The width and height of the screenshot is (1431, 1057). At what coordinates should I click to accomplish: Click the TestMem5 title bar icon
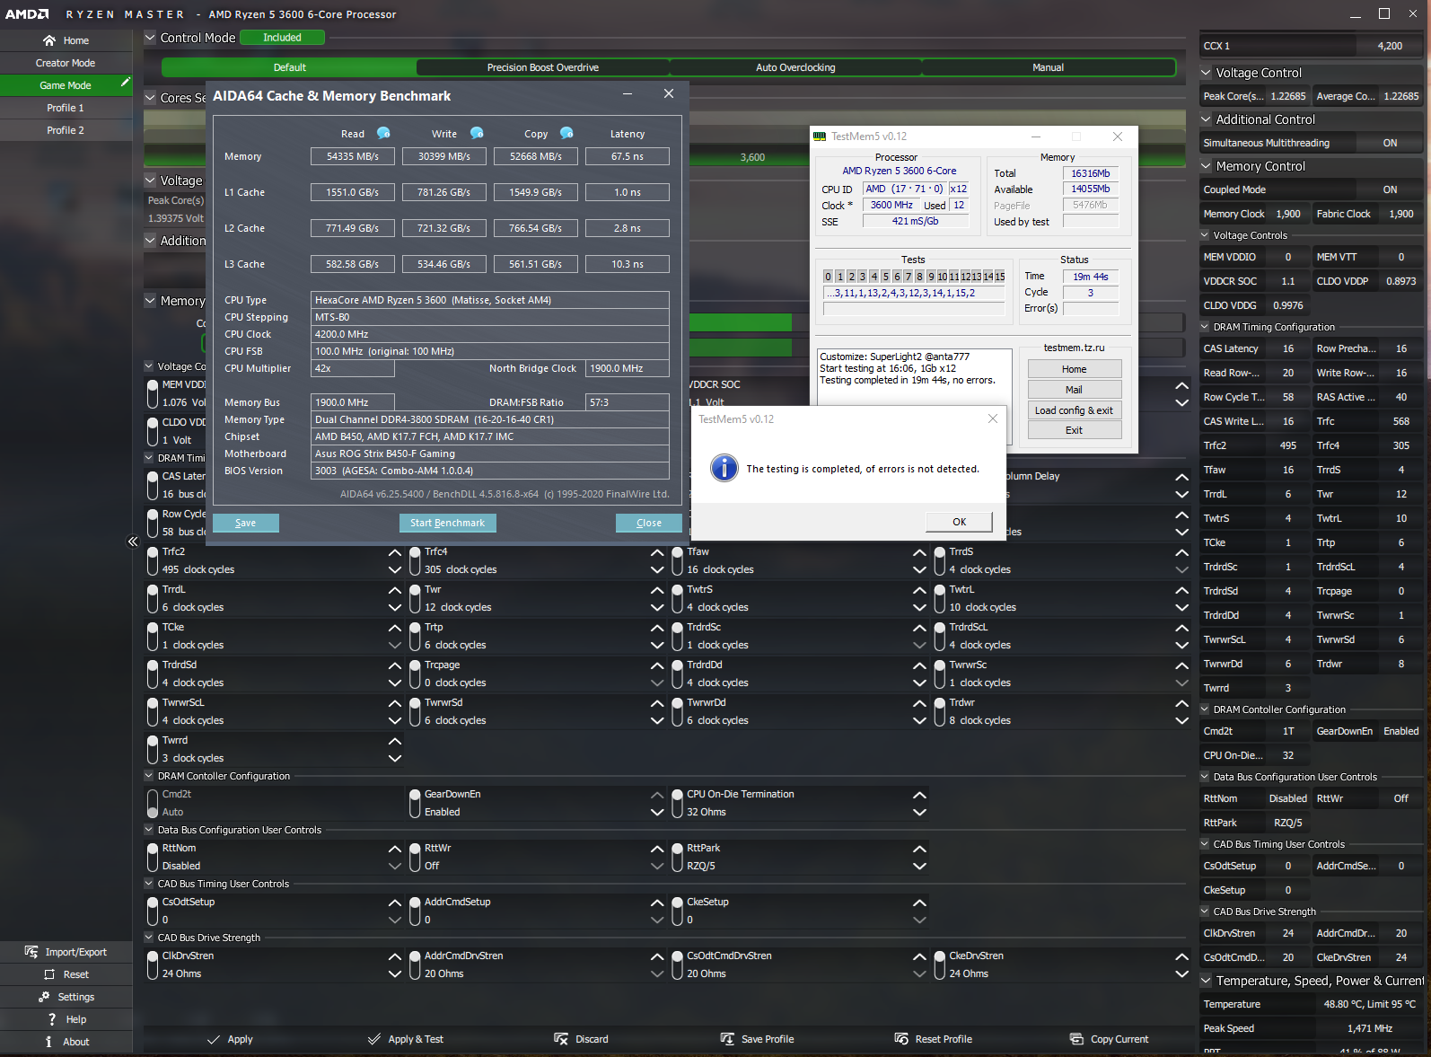pyautogui.click(x=820, y=137)
